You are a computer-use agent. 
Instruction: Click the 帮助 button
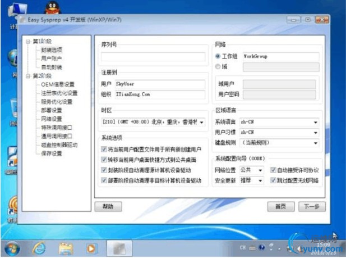pos(108,206)
